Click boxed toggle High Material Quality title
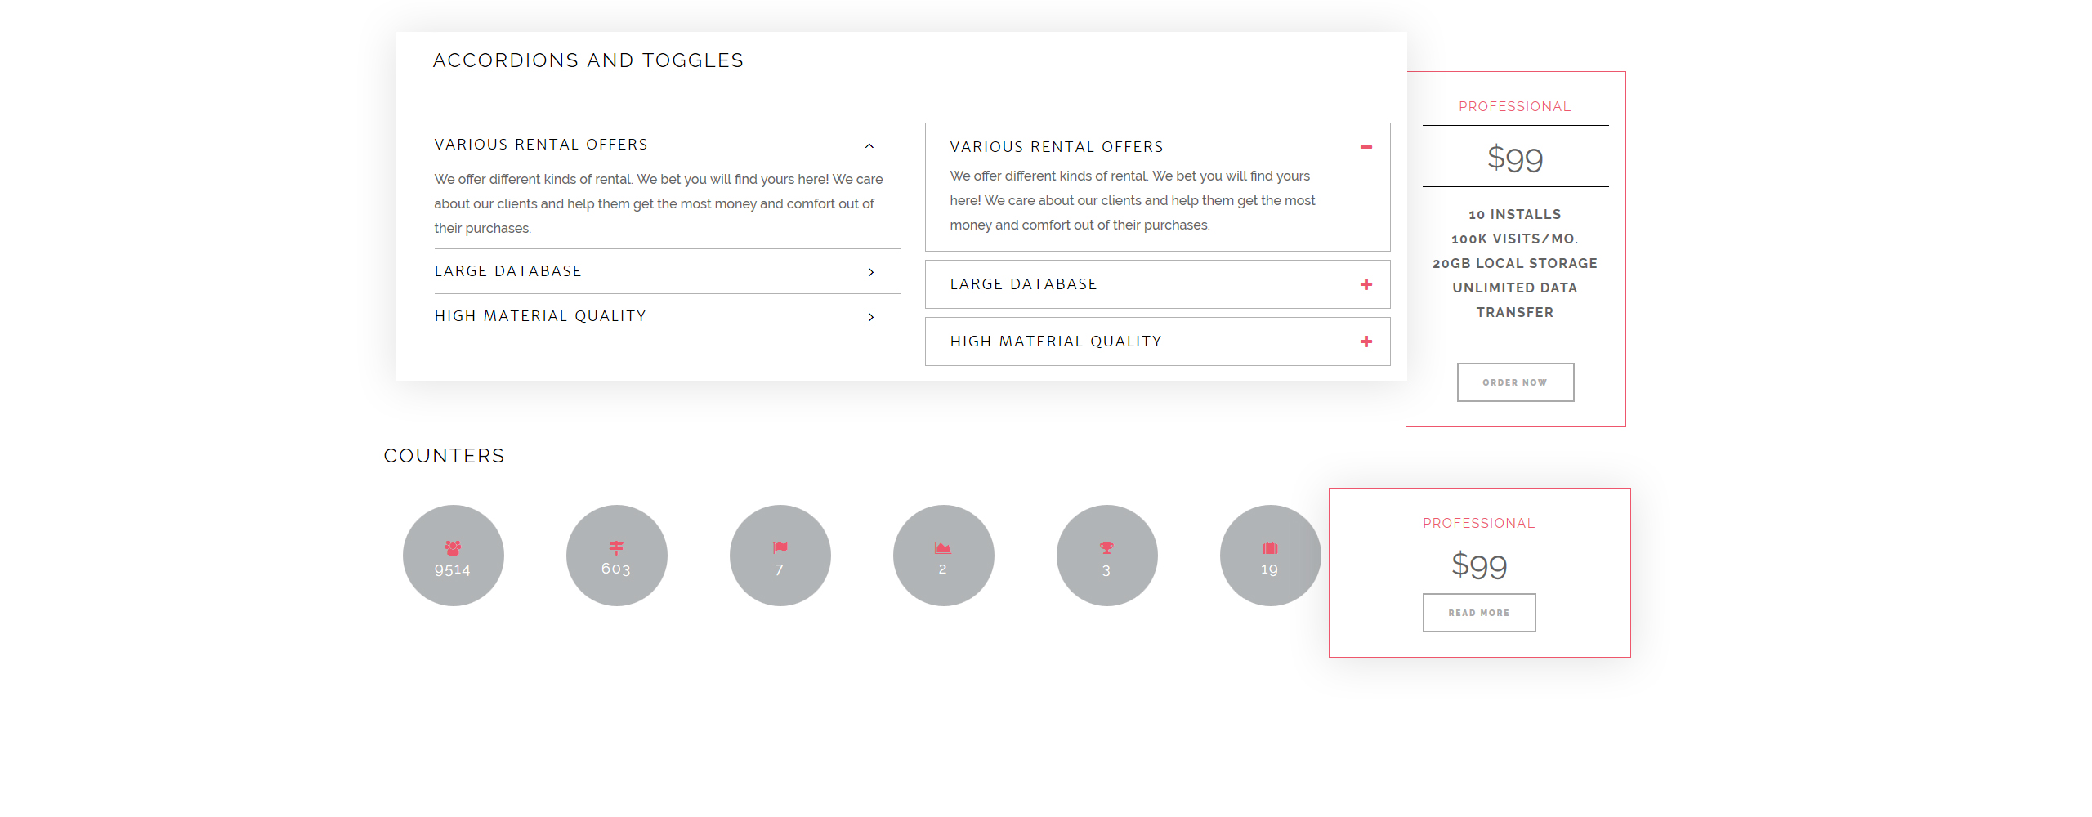 click(x=1056, y=342)
